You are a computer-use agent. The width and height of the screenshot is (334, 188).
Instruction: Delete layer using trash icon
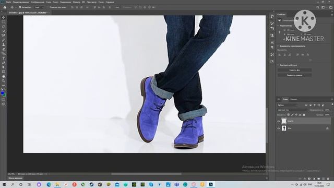coord(328,179)
